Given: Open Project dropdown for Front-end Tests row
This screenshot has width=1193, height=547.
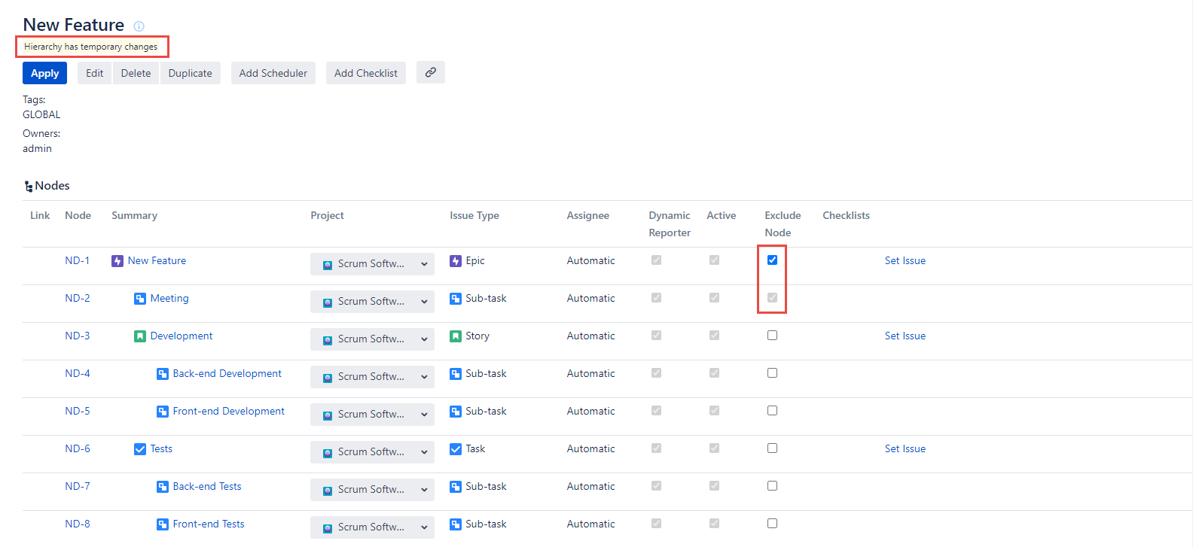Looking at the screenshot, I should click(372, 527).
